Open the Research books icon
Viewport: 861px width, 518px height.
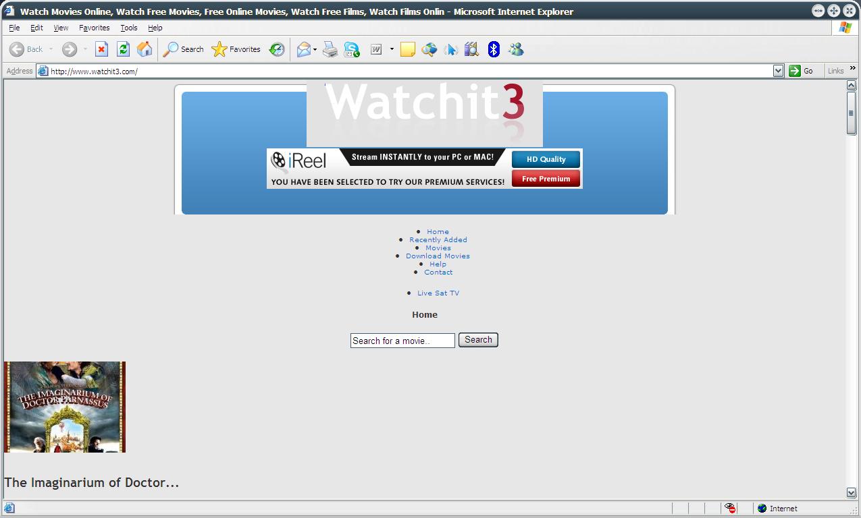click(471, 49)
